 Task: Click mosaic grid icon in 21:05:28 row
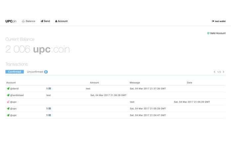click(x=50, y=109)
